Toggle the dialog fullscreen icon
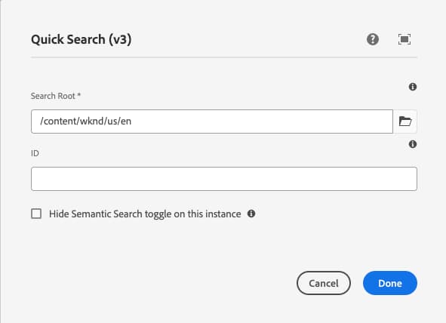The height and width of the screenshot is (323, 446). (404, 39)
